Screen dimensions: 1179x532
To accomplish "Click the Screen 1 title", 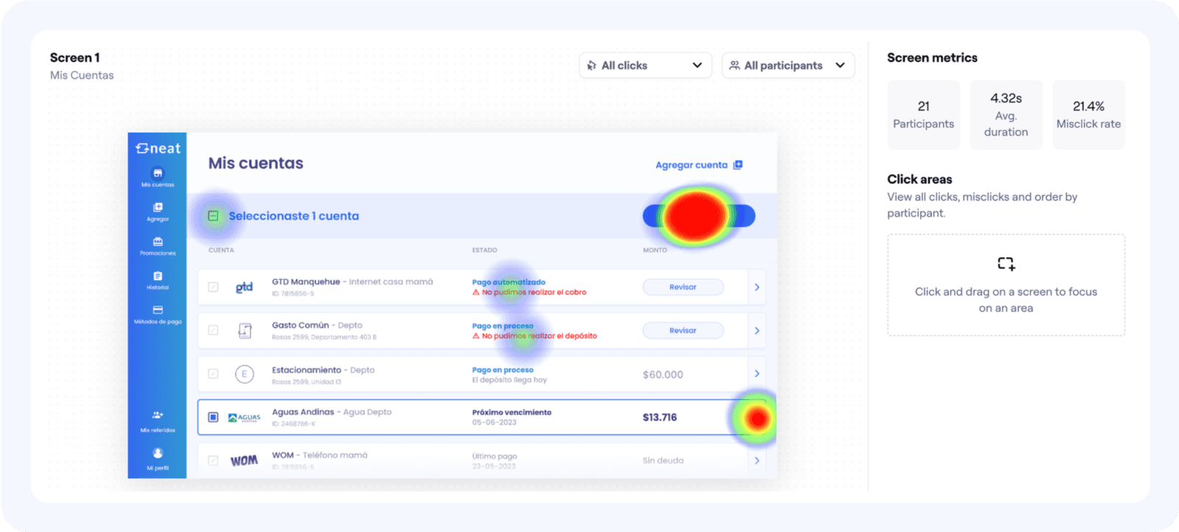I will click(74, 57).
